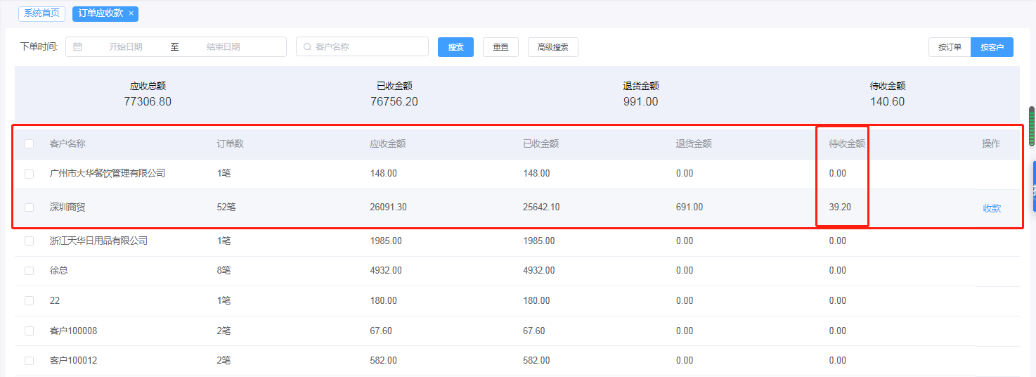Toggle the select-all checkbox in table header
This screenshot has height=377, width=1036.
(x=29, y=143)
